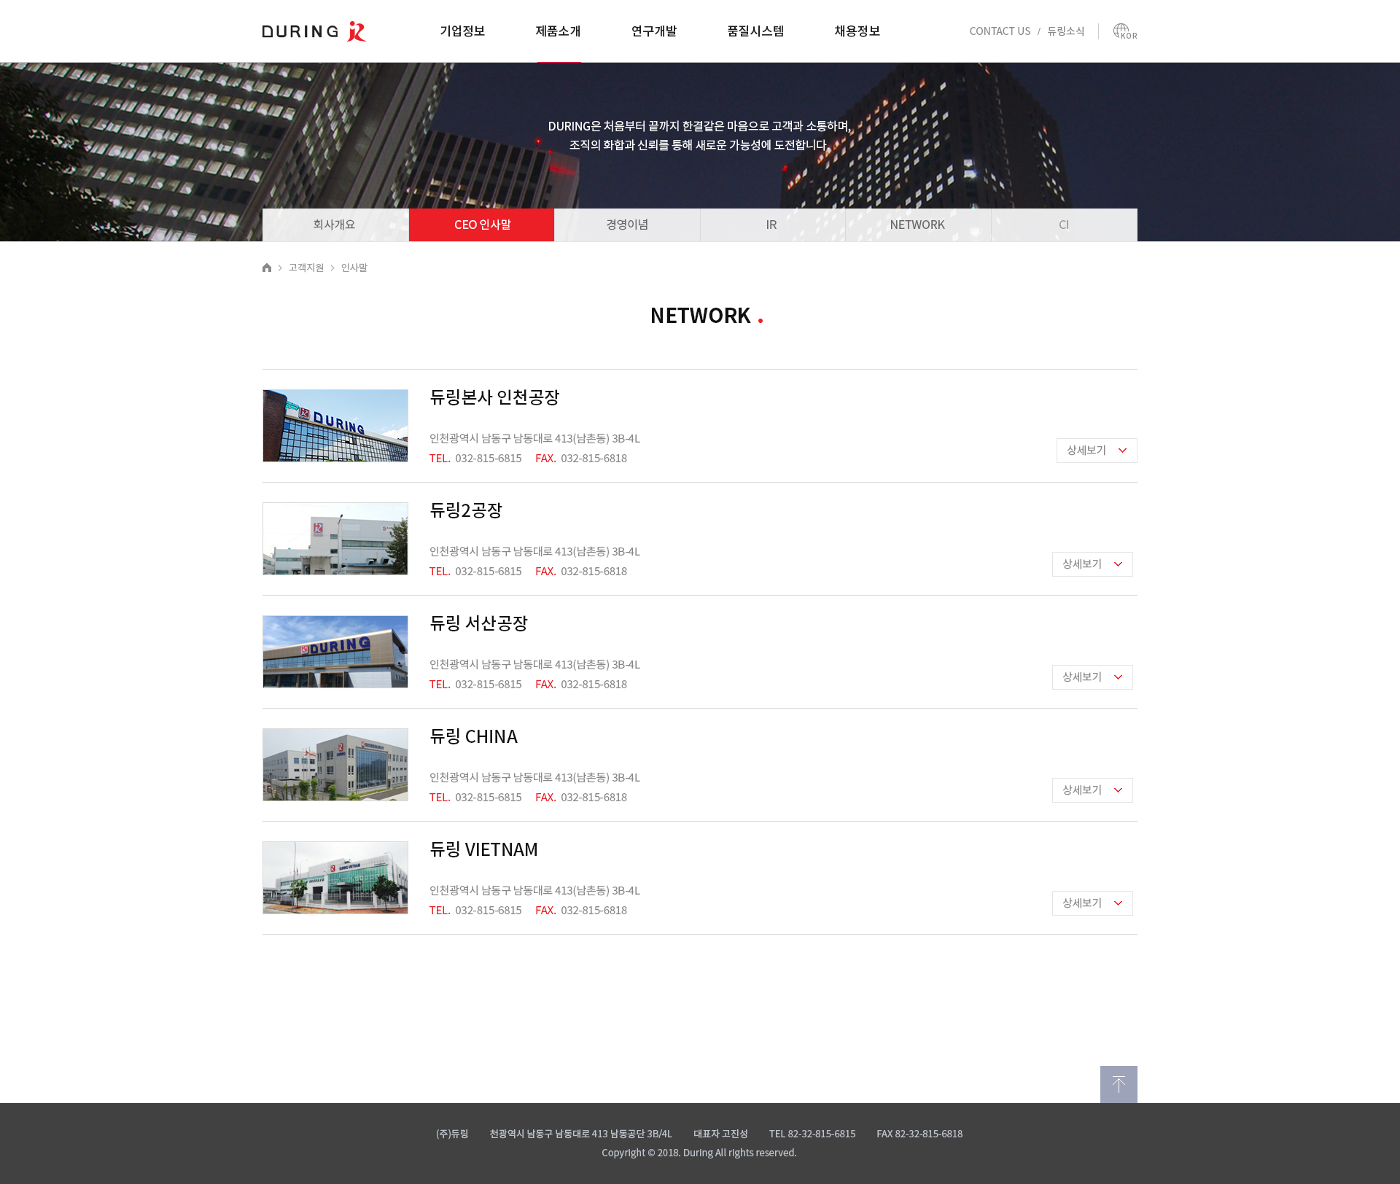This screenshot has height=1184, width=1400.
Task: Follow the 듀링소식 link
Action: pyautogui.click(x=1066, y=31)
